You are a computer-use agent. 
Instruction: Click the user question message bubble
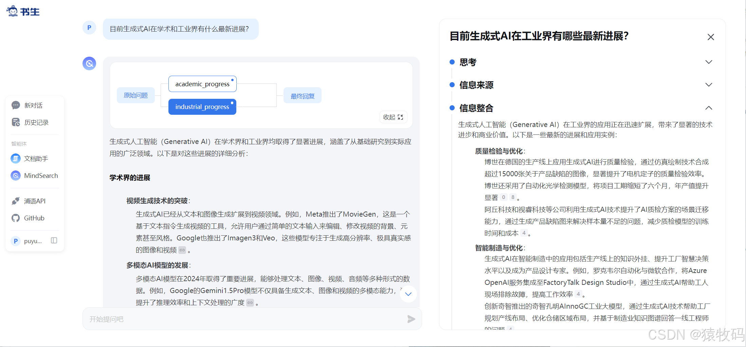181,29
